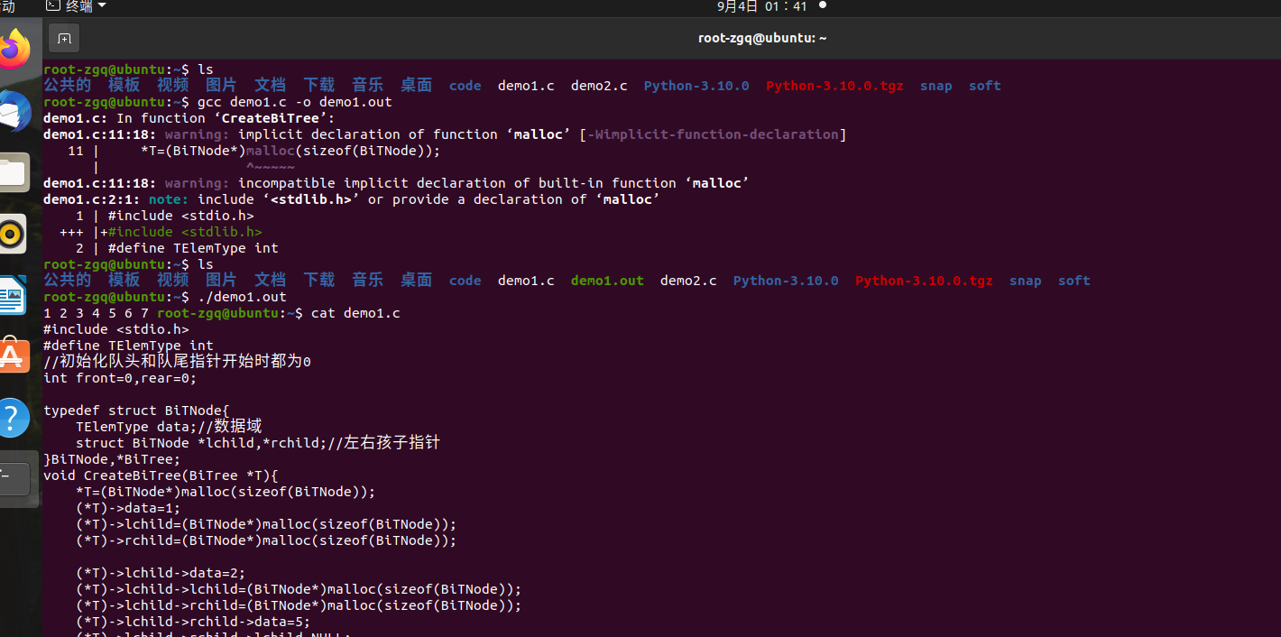
Task: Click the Terminal icon in the dock
Action: (x=14, y=477)
